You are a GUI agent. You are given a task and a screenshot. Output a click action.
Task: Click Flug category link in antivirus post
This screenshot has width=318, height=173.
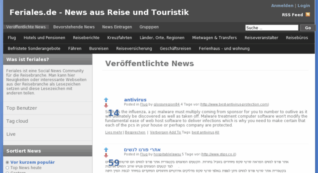pos(144,104)
